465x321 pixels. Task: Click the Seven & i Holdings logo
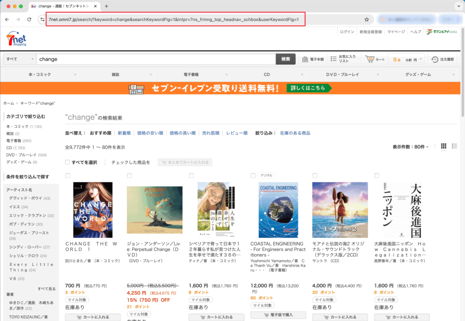click(x=441, y=31)
